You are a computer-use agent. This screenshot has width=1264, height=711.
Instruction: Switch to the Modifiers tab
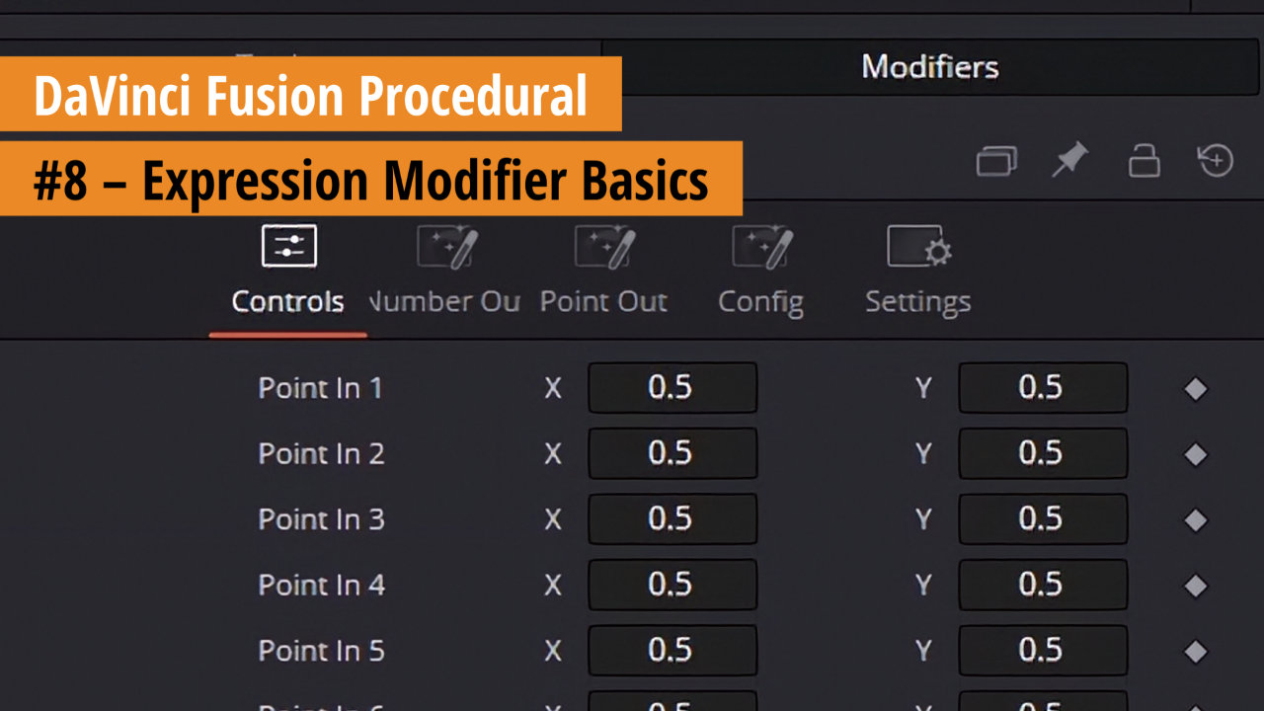click(x=929, y=67)
